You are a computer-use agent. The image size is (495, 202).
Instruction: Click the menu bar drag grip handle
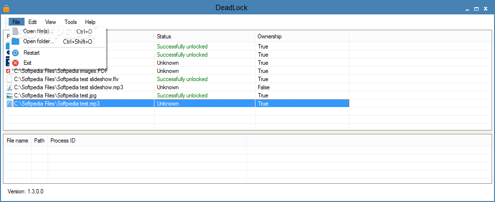(6, 22)
